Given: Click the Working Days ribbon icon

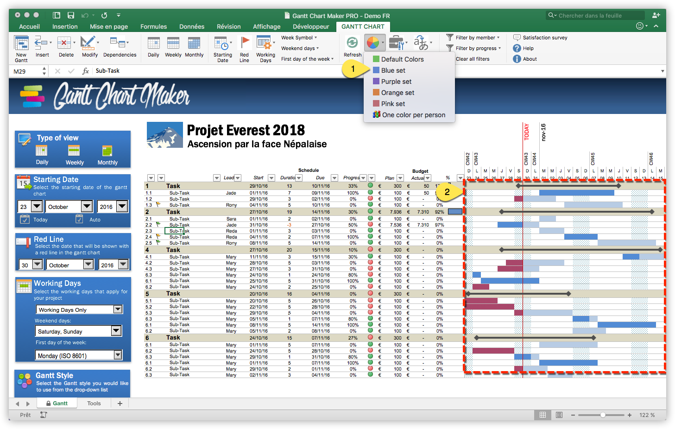Looking at the screenshot, I should (264, 43).
